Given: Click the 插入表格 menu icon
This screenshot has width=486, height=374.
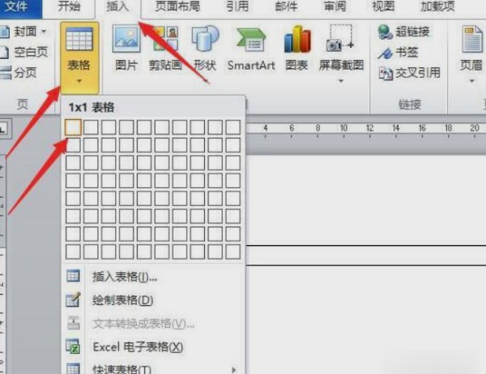Looking at the screenshot, I should (73, 276).
